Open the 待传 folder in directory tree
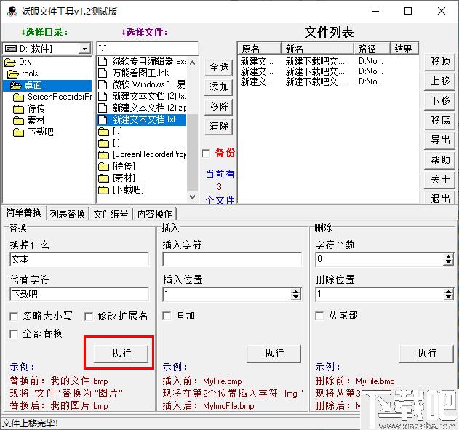 [x=28, y=108]
